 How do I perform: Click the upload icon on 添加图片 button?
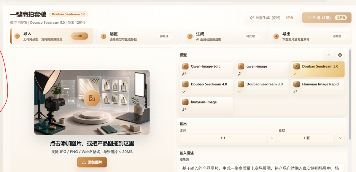click(x=84, y=162)
